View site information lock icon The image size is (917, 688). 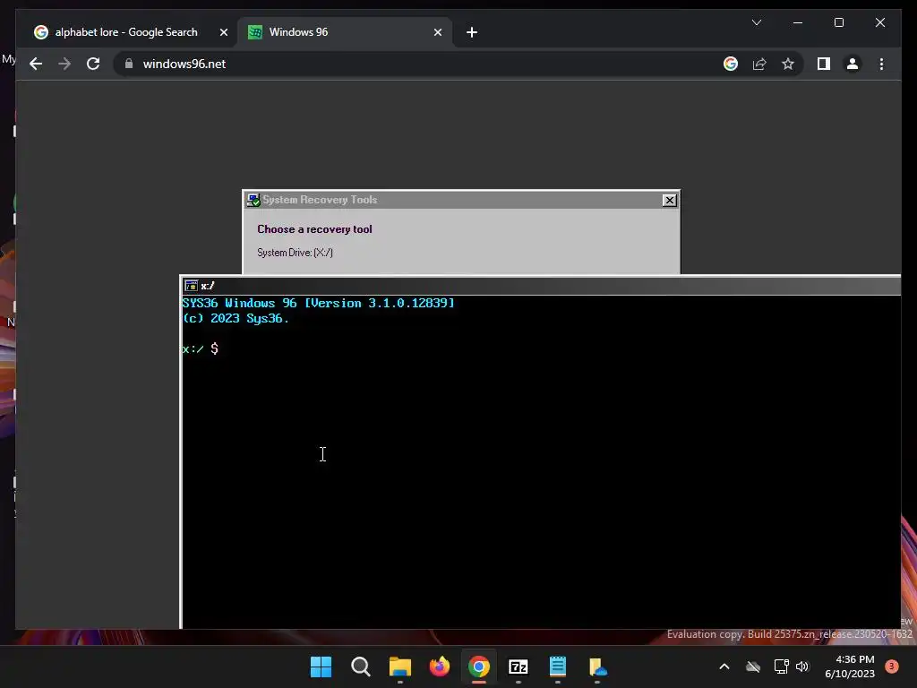[x=129, y=64]
